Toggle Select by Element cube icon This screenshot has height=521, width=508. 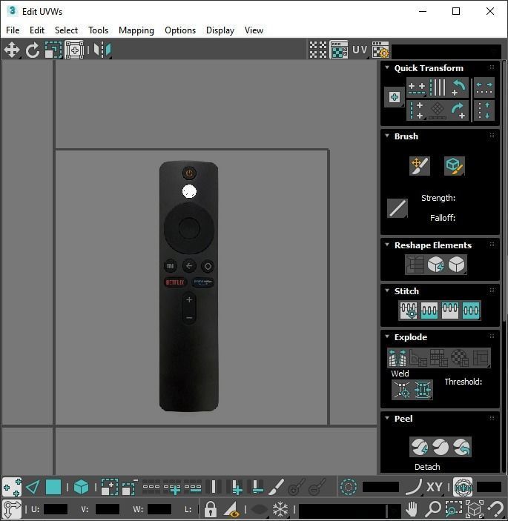point(81,488)
